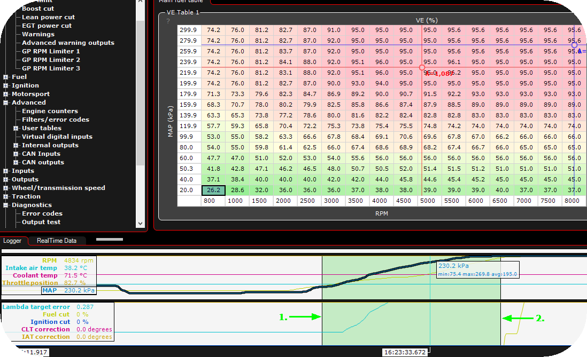This screenshot has width=587, height=357.
Task: Open Boost cut settings
Action: (38, 9)
